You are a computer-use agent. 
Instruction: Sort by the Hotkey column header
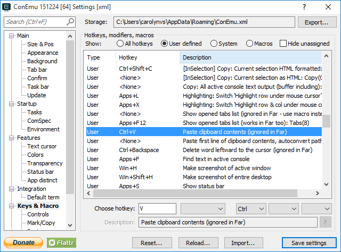148,57
